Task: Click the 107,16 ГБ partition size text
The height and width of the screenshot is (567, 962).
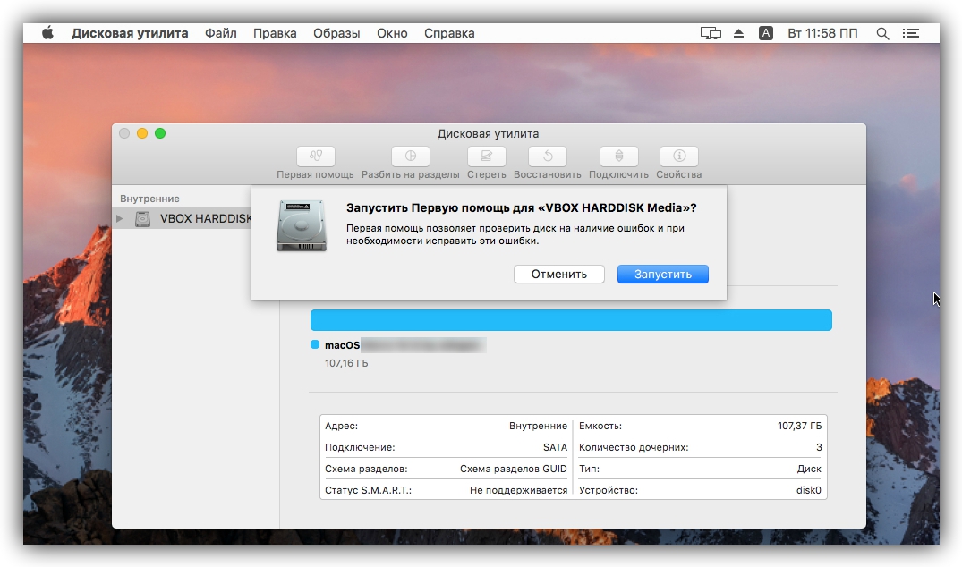Action: 346,363
